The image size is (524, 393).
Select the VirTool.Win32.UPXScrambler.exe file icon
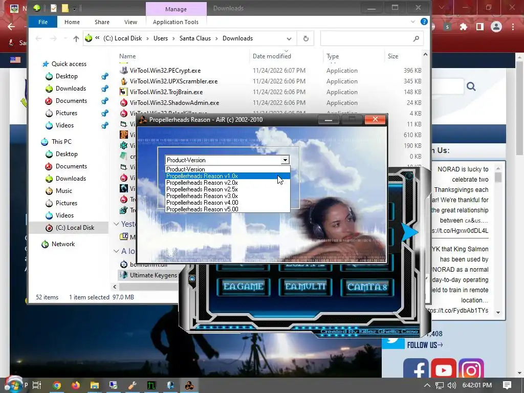[124, 81]
